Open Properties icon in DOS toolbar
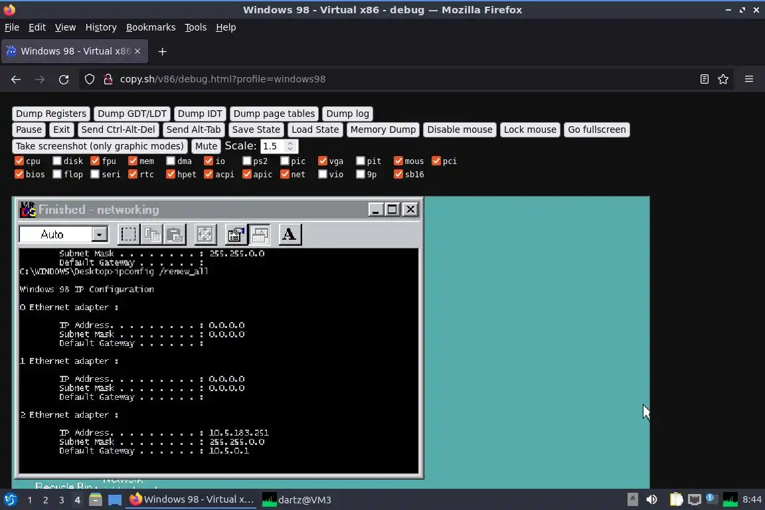Image resolution: width=765 pixels, height=510 pixels. click(236, 235)
